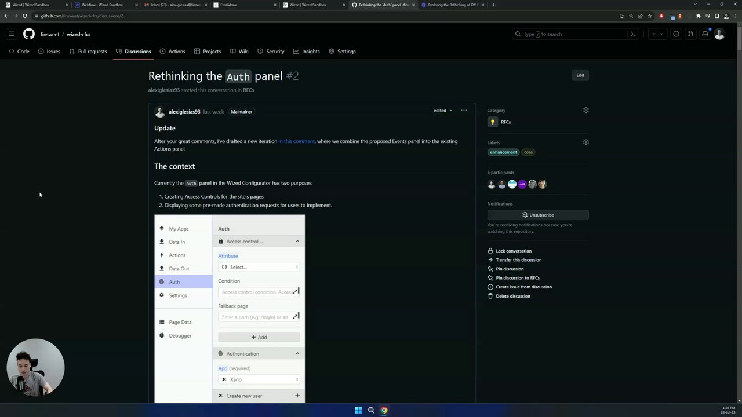The height and width of the screenshot is (417, 742).
Task: Open the repository Settings tab
Action: click(x=342, y=52)
